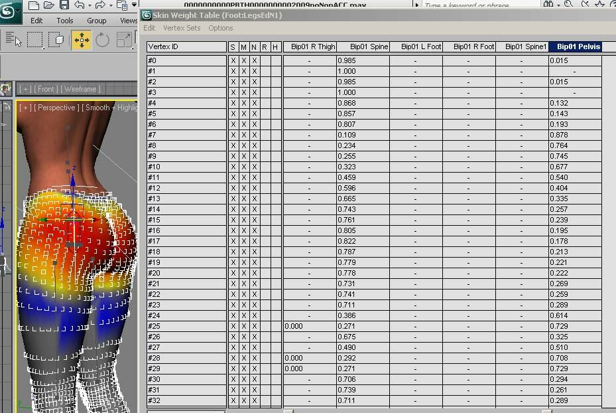Screen dimensions: 616x413
Task: Choose the Rectangular Selection Region tool
Action: (x=34, y=39)
